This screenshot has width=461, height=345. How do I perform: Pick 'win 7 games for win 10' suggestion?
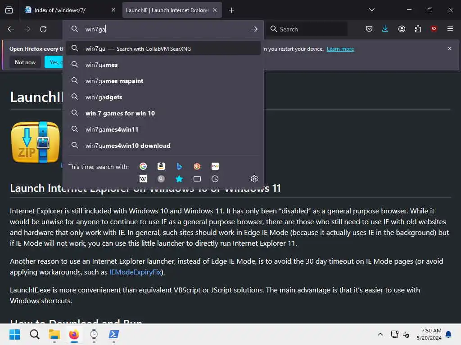(163, 113)
